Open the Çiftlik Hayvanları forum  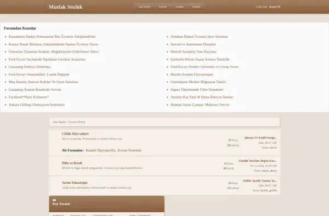point(75,134)
